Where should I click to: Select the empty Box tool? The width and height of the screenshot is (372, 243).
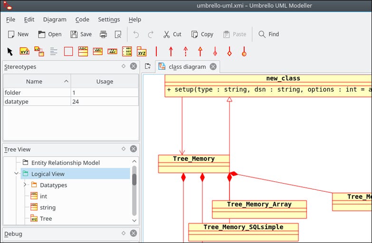[x=68, y=51]
